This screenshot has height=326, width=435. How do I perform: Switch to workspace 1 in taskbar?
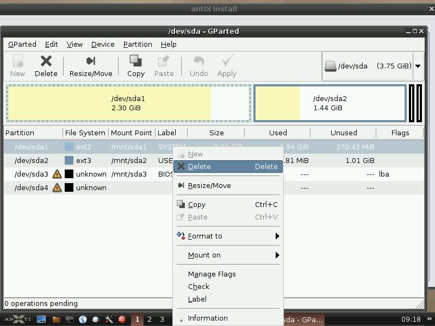point(137,319)
